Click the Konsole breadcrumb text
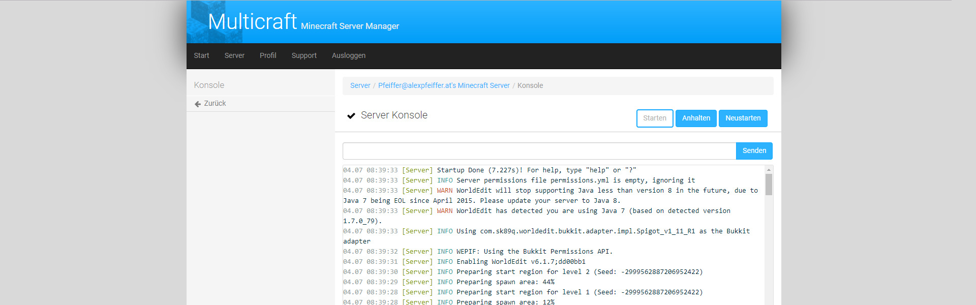 [530, 85]
